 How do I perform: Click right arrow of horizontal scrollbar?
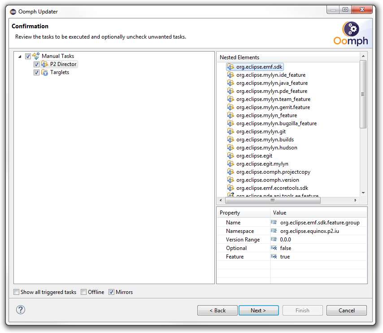coord(356,201)
